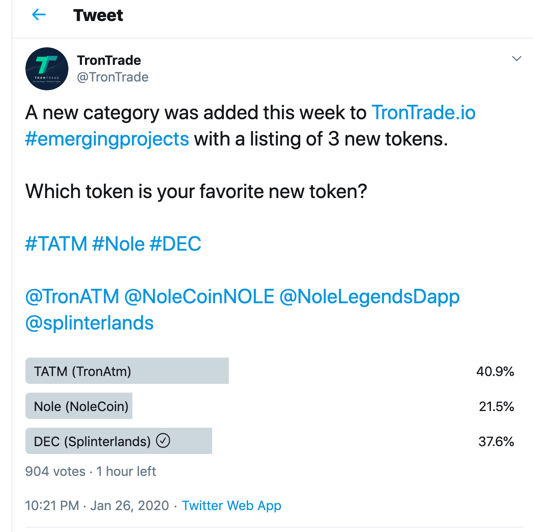This screenshot has height=532, width=533.
Task: Click the checkmark icon beside DEC (Splinterlands)
Action: pyautogui.click(x=163, y=440)
